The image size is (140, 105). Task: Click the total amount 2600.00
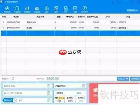(x=53, y=78)
